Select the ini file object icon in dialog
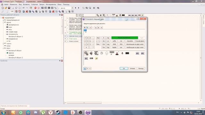Image resolution: width=205 pixels, height=115 pixels. (96, 58)
